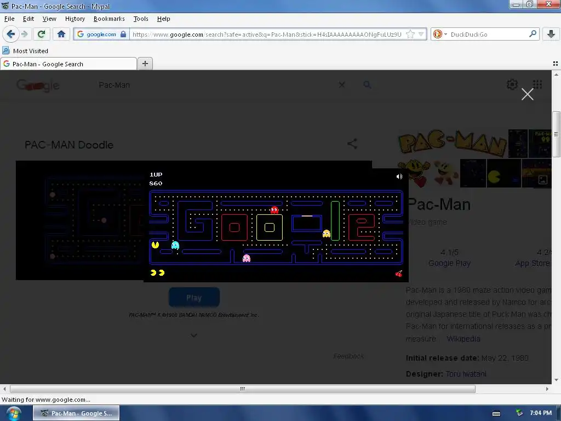Image resolution: width=561 pixels, height=421 pixels.
Task: Click into the address bar URL field
Action: pyautogui.click(x=267, y=35)
